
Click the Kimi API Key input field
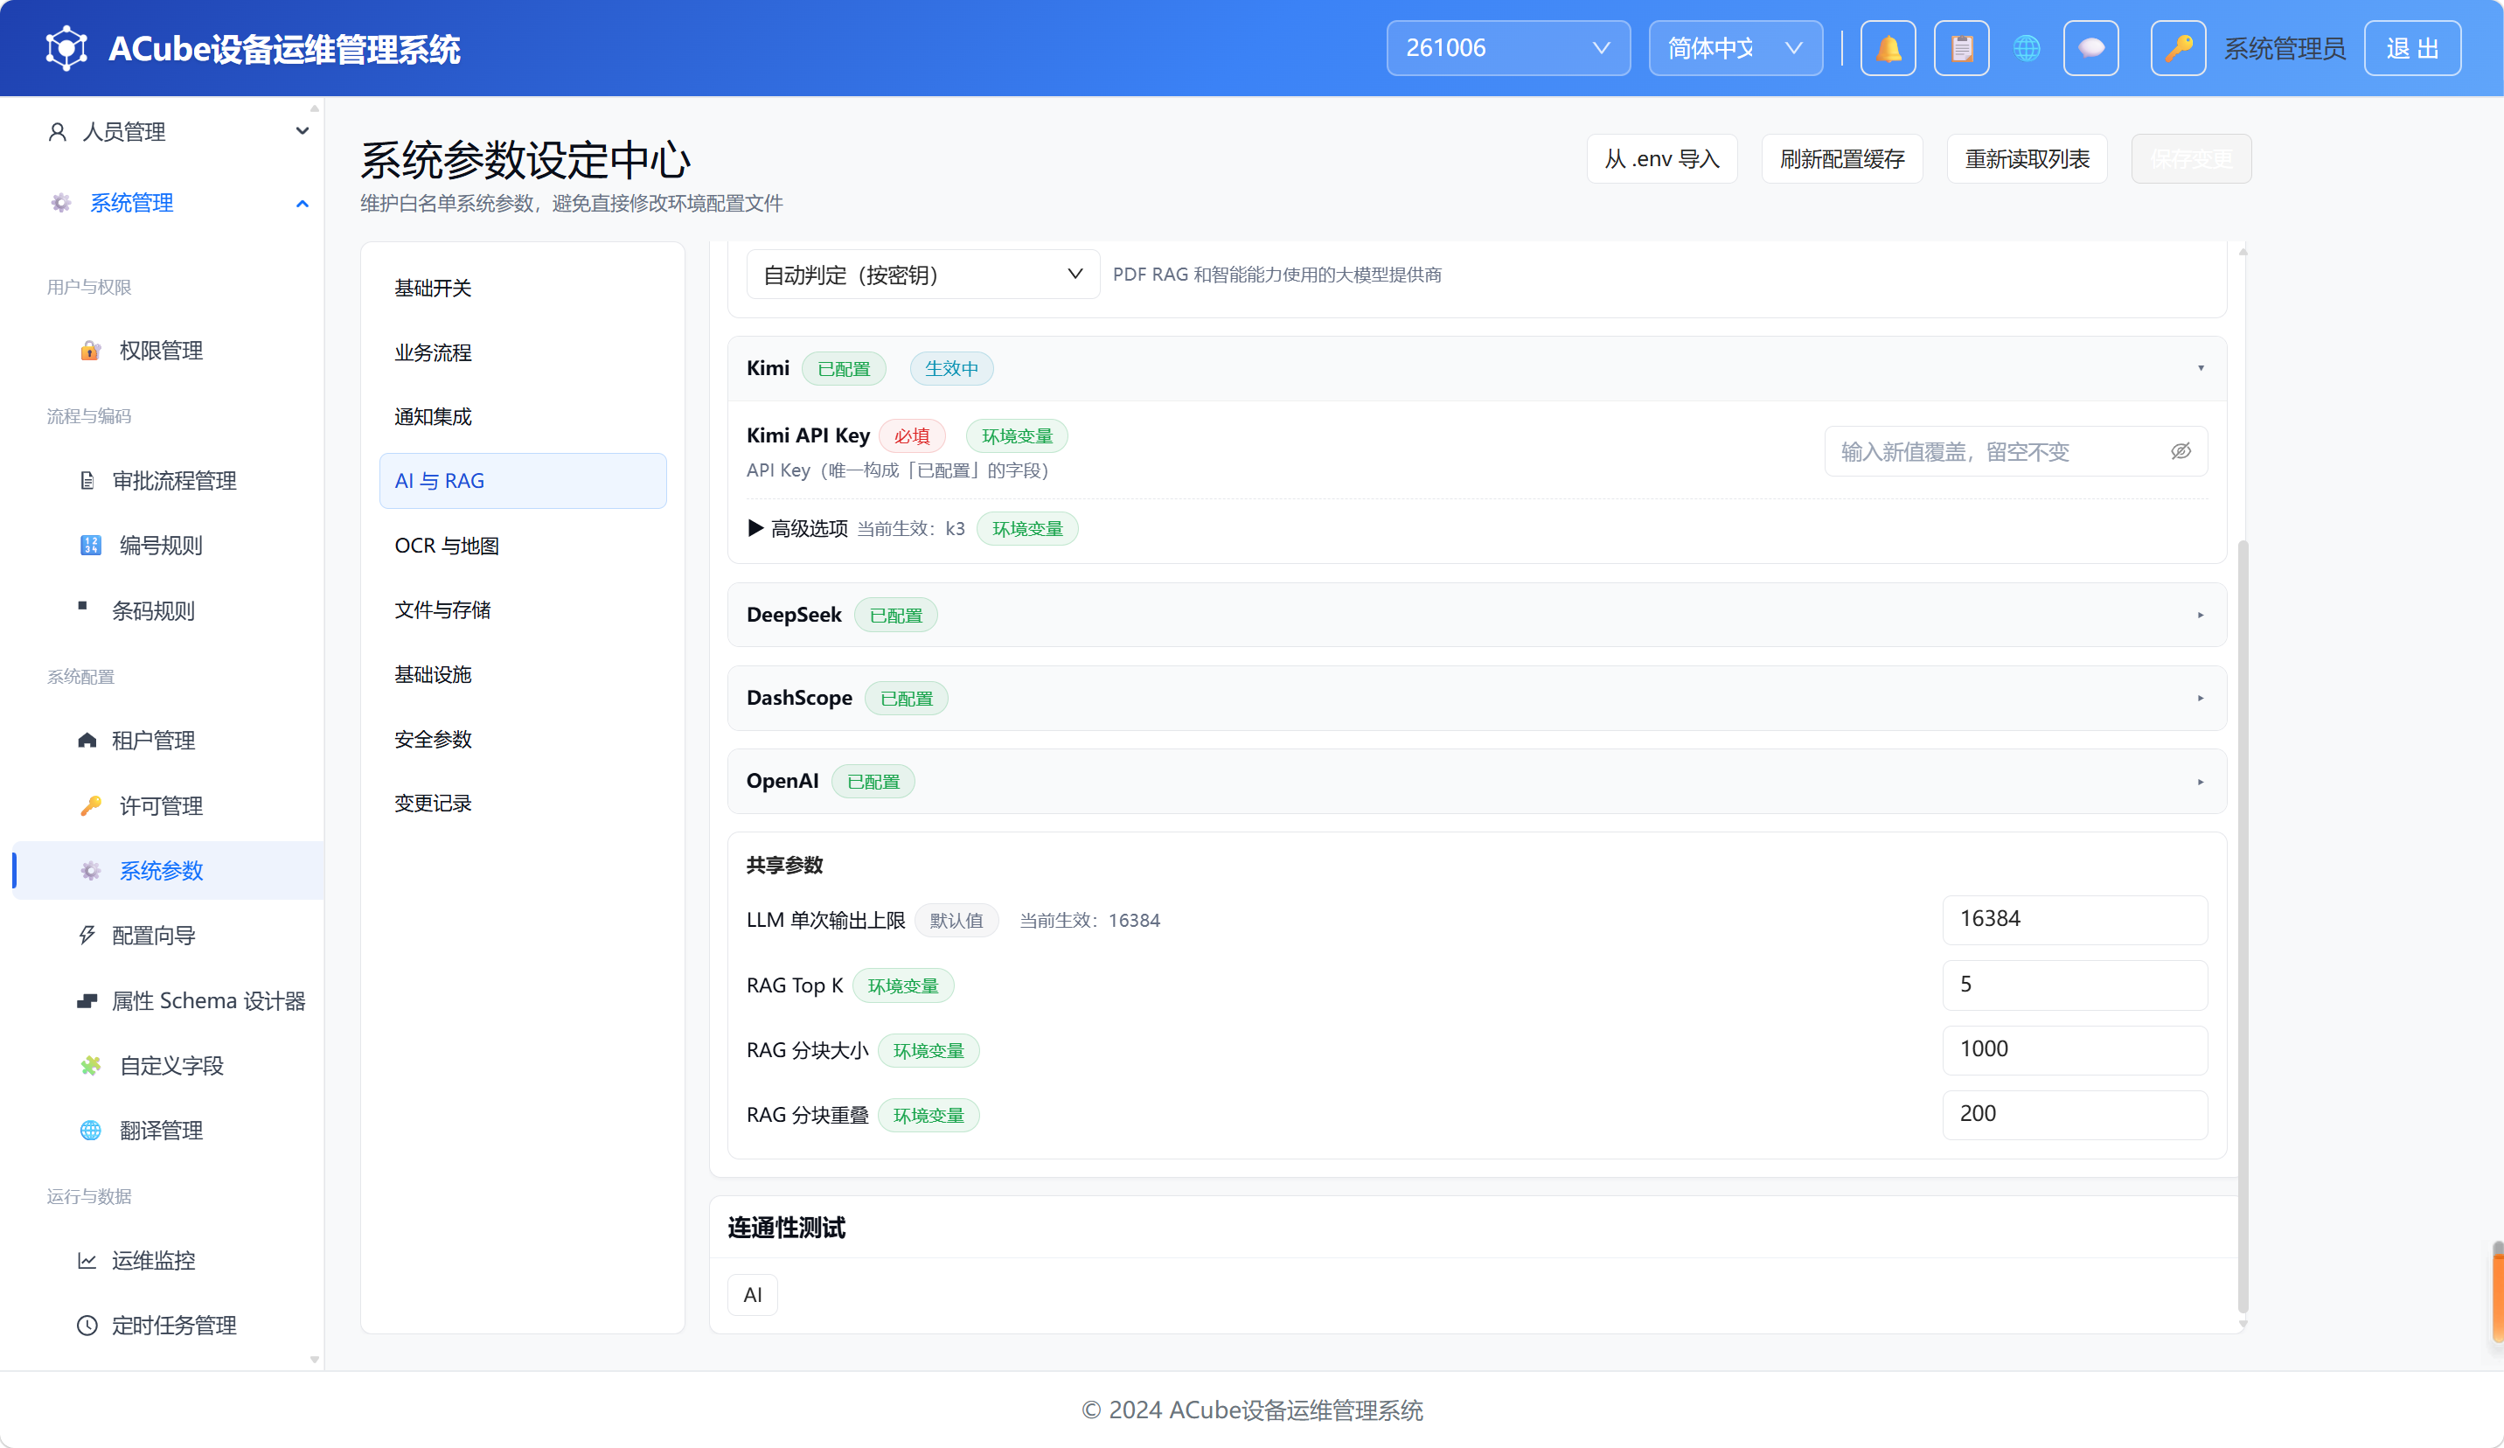click(x=2016, y=451)
